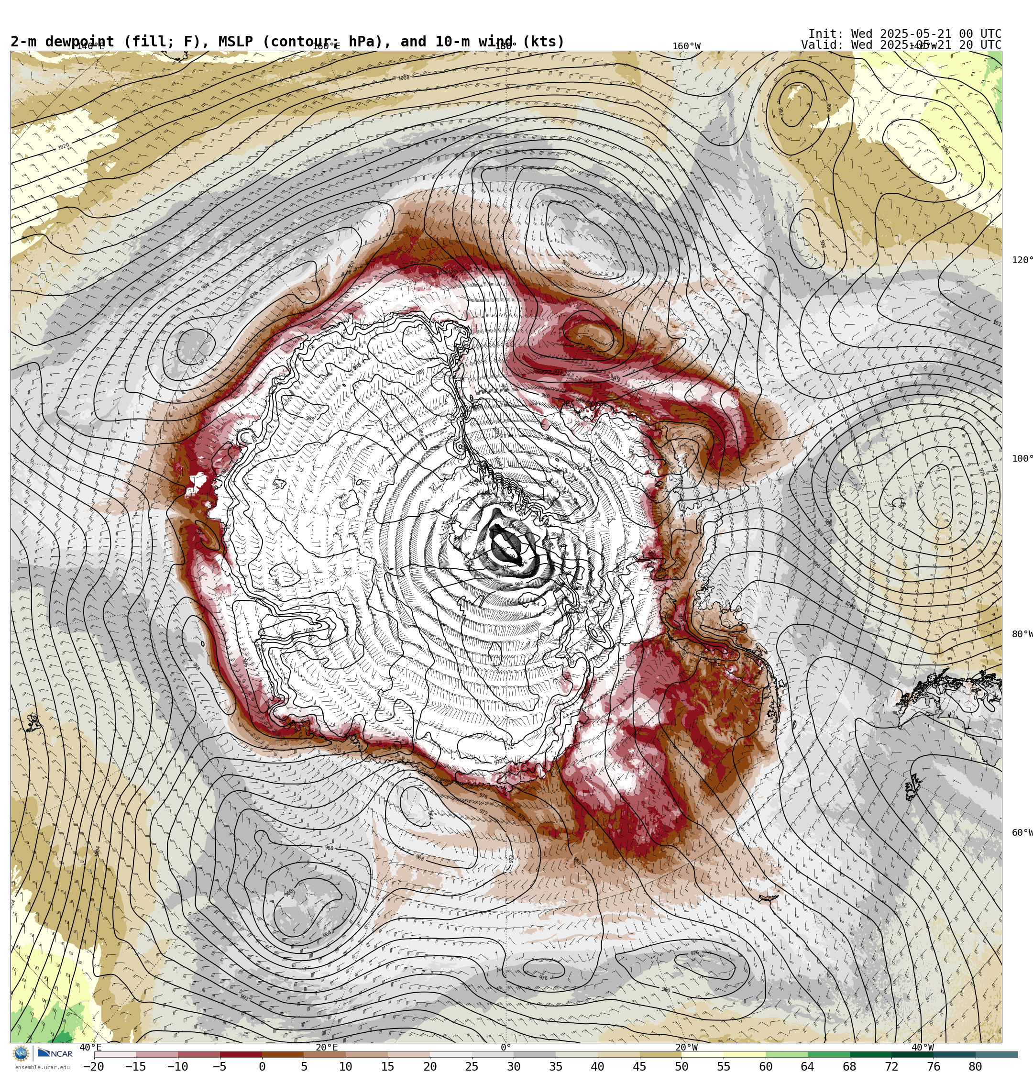Viewport: 1033px width, 1073px height.
Task: Click the colorbar tick label -20
Action: 94,1066
